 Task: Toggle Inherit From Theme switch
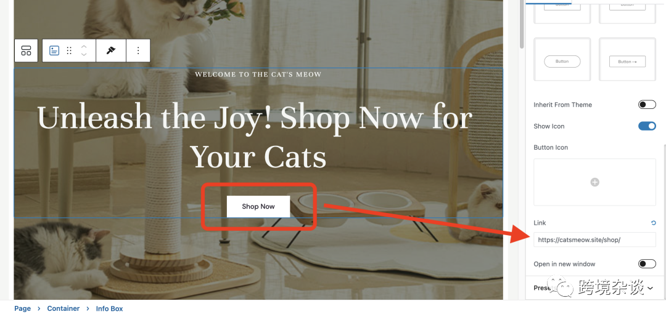click(647, 105)
